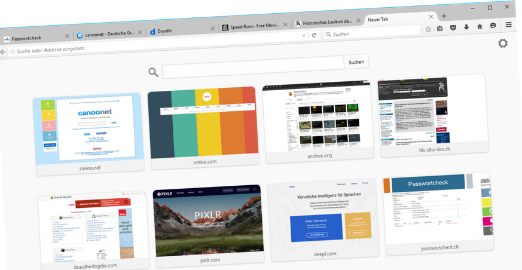Viewport: 522px width, 270px height.
Task: Click the canoo.net tile caption
Action: point(90,168)
